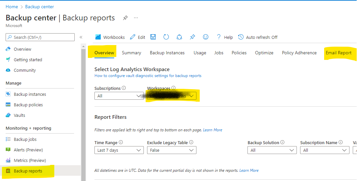
Task: Switch to Backup Instances tab
Action: pos(167,53)
